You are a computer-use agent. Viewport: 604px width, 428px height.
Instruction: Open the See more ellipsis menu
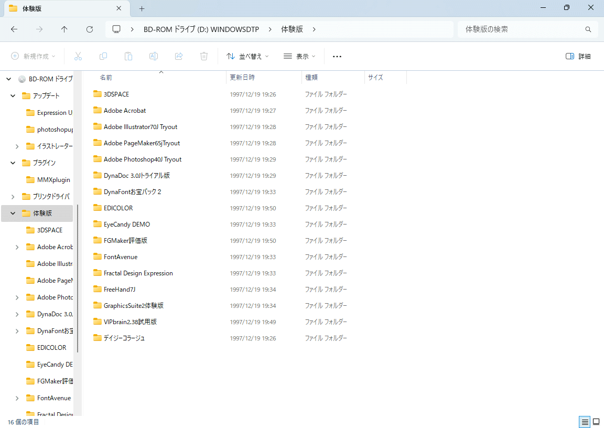point(337,56)
